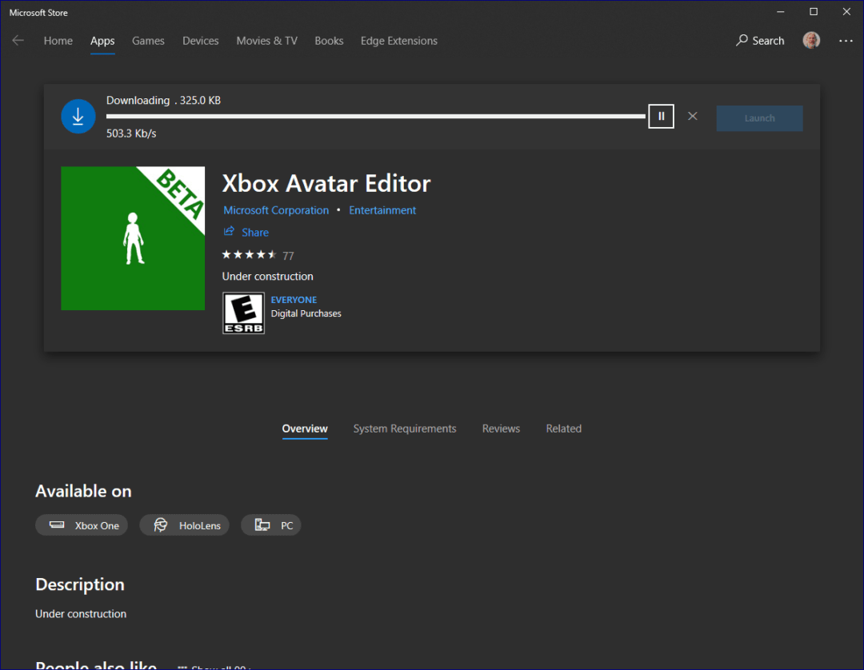The height and width of the screenshot is (670, 864).
Task: Click the HoloLens headset icon
Action: (160, 525)
